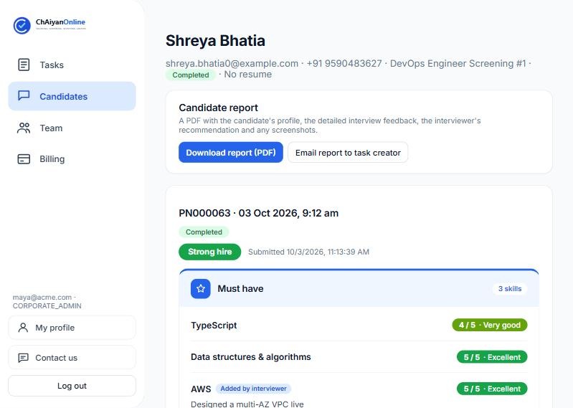Click the My profile person icon
The image size is (573, 408).
tap(23, 328)
